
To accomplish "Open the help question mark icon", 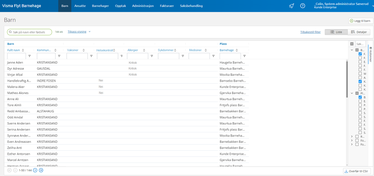I will [x=302, y=6].
